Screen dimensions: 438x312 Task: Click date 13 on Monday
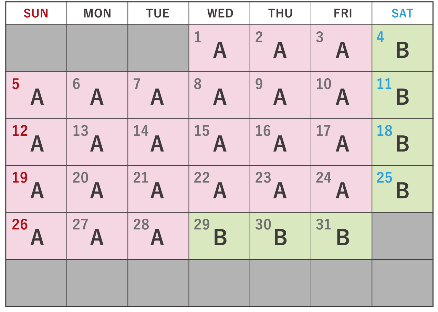click(97, 142)
